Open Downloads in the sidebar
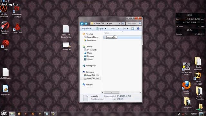 pos(91,40)
